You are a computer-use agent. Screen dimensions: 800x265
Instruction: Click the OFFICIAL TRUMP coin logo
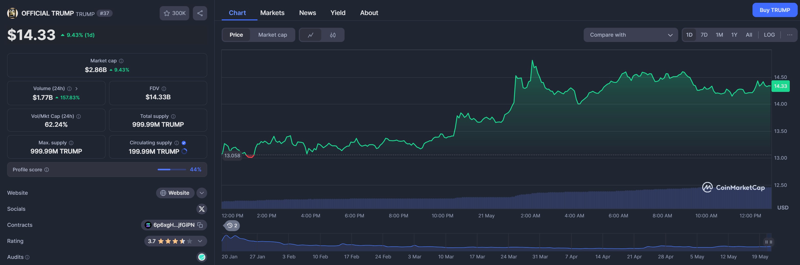13,13
